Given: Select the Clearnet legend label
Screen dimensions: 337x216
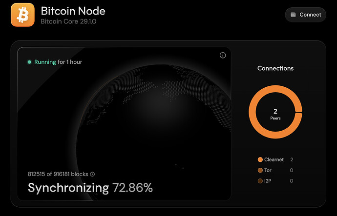Looking at the screenshot, I should point(274,159).
